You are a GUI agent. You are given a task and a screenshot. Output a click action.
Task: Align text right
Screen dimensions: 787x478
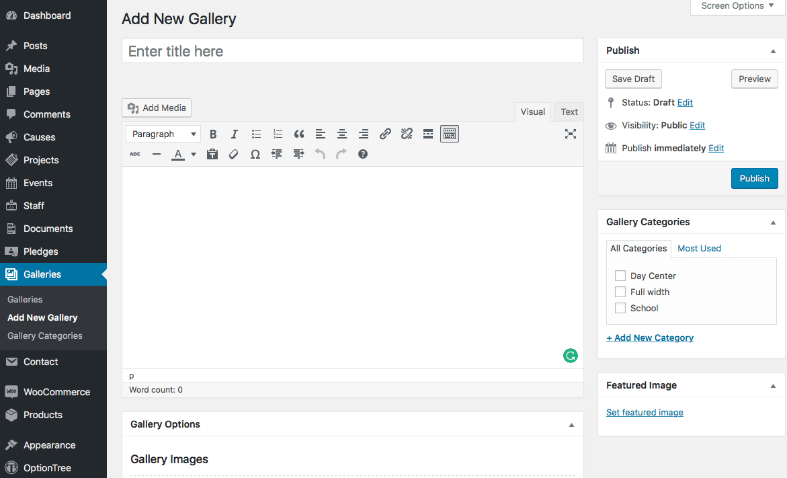(364, 134)
